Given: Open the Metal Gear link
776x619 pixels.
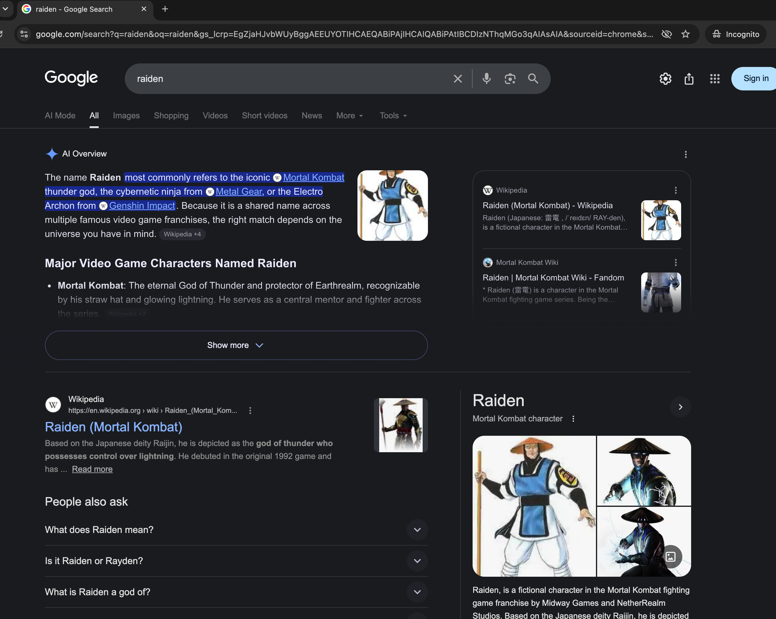Looking at the screenshot, I should tap(238, 191).
